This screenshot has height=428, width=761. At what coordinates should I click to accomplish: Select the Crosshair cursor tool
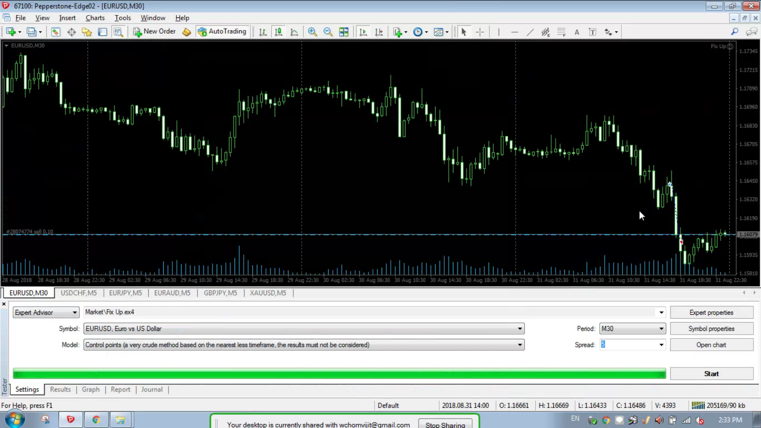[x=480, y=32]
